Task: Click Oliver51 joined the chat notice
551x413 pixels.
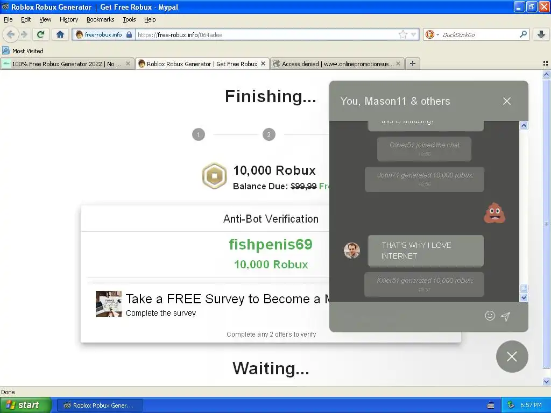Action: pyautogui.click(x=425, y=149)
